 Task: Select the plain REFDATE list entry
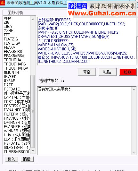pos(12,89)
